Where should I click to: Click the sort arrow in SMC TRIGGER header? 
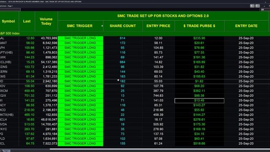tap(102, 26)
